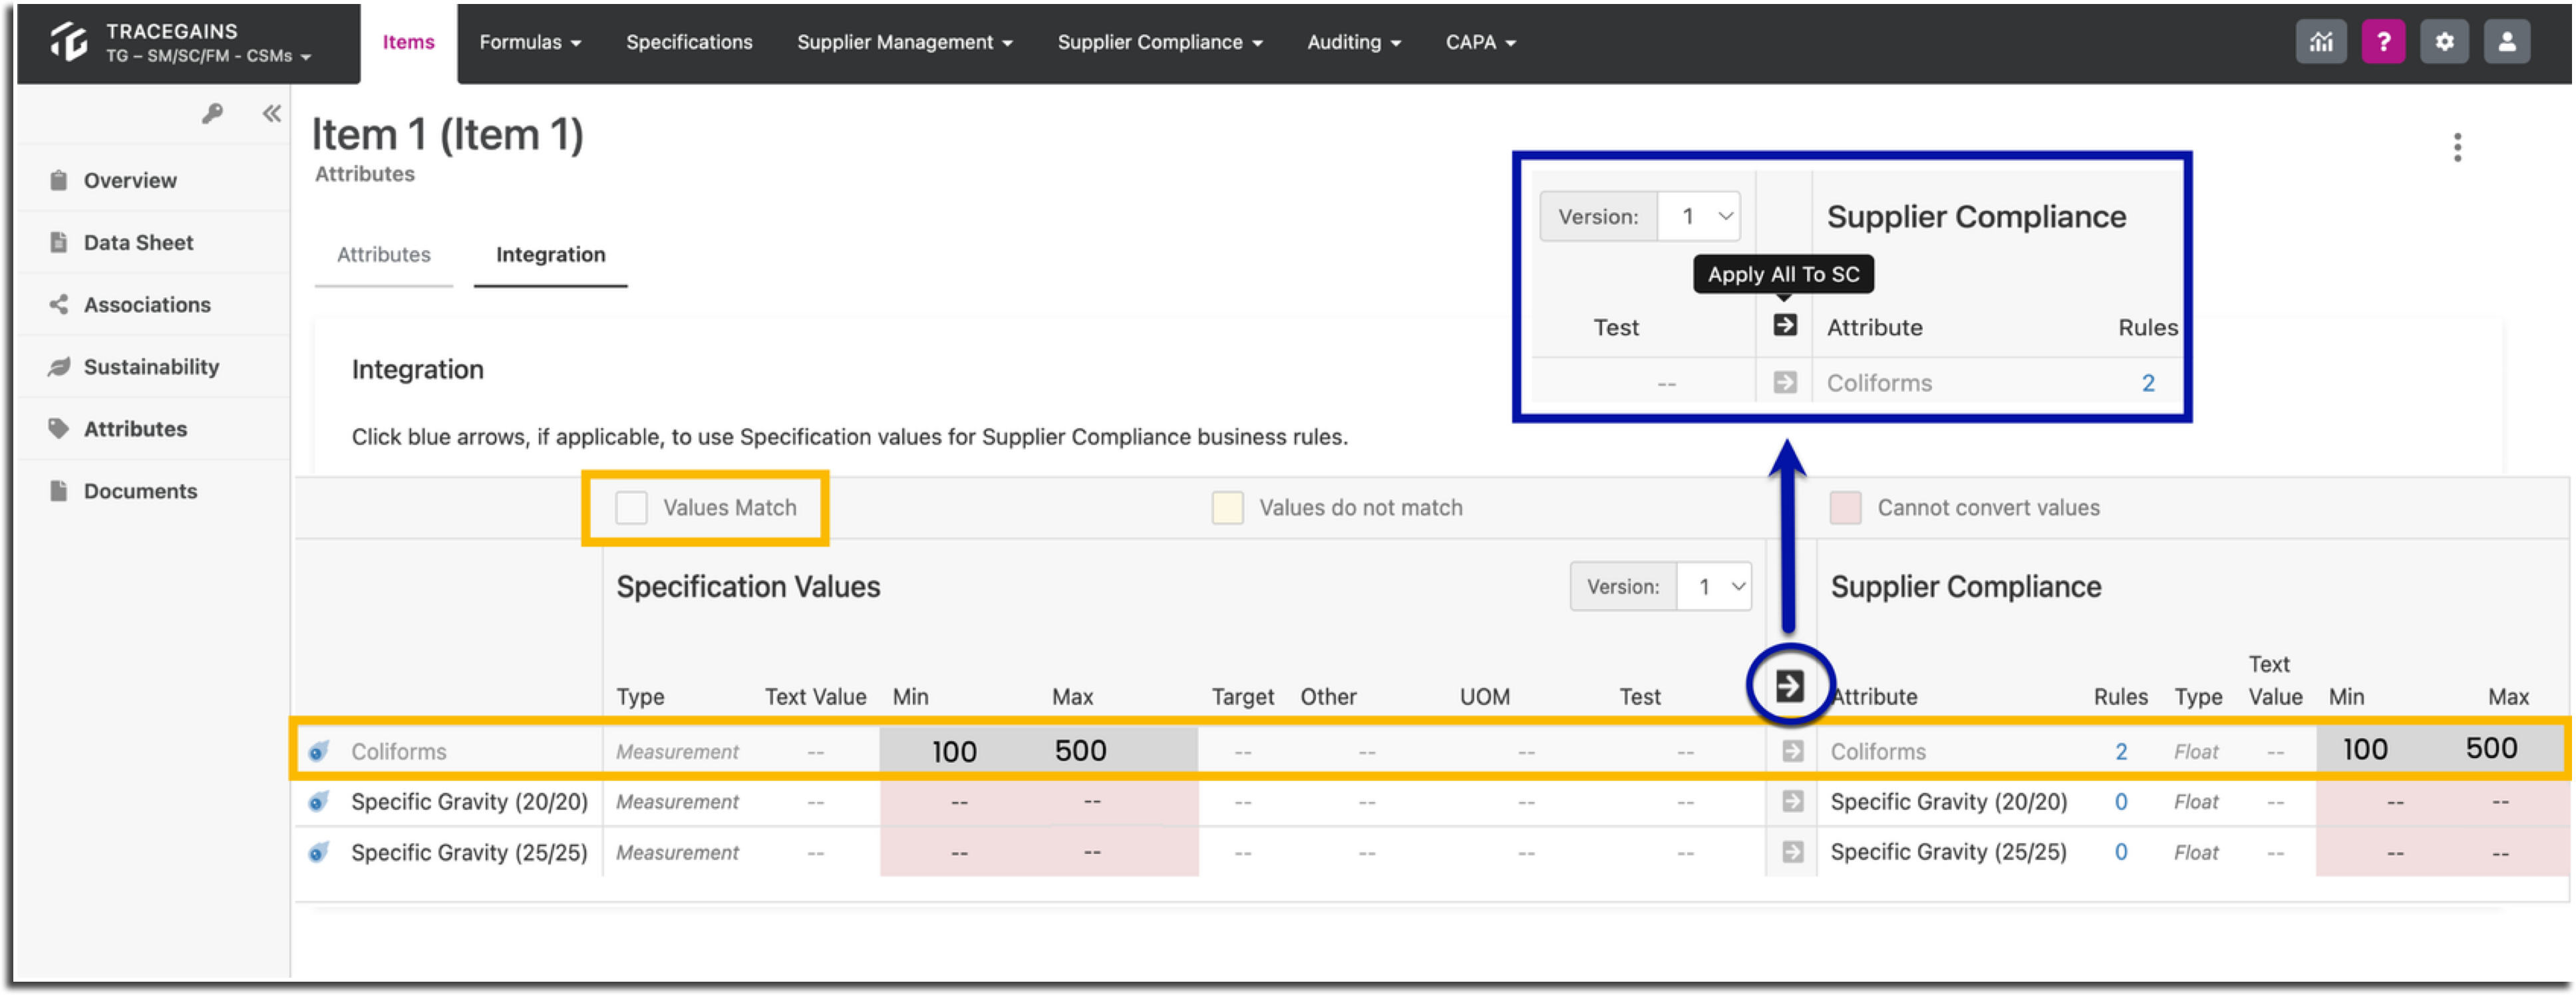Click the magenta help icon
The height and width of the screenshot is (995, 2576).
point(2383,41)
